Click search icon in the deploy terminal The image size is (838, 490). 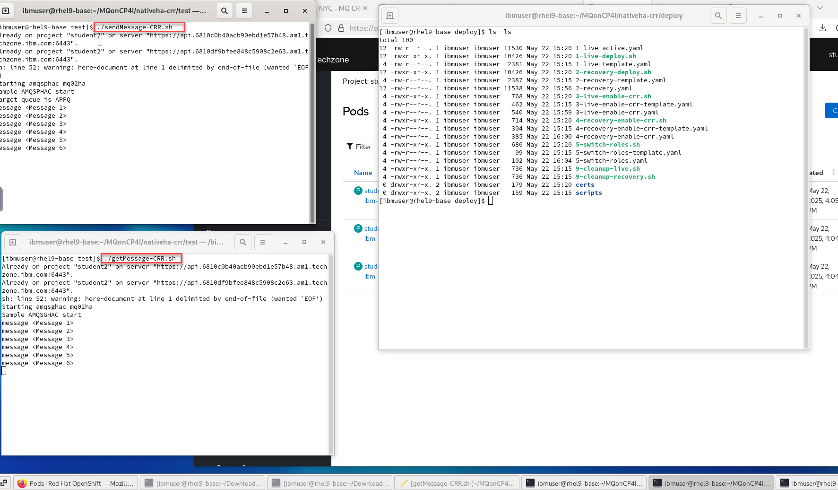(718, 16)
